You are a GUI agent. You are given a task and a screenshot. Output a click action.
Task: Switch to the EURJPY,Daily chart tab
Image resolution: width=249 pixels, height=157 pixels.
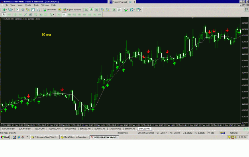click(x=25, y=129)
